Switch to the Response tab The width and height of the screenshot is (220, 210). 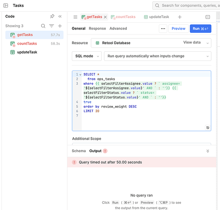(97, 29)
